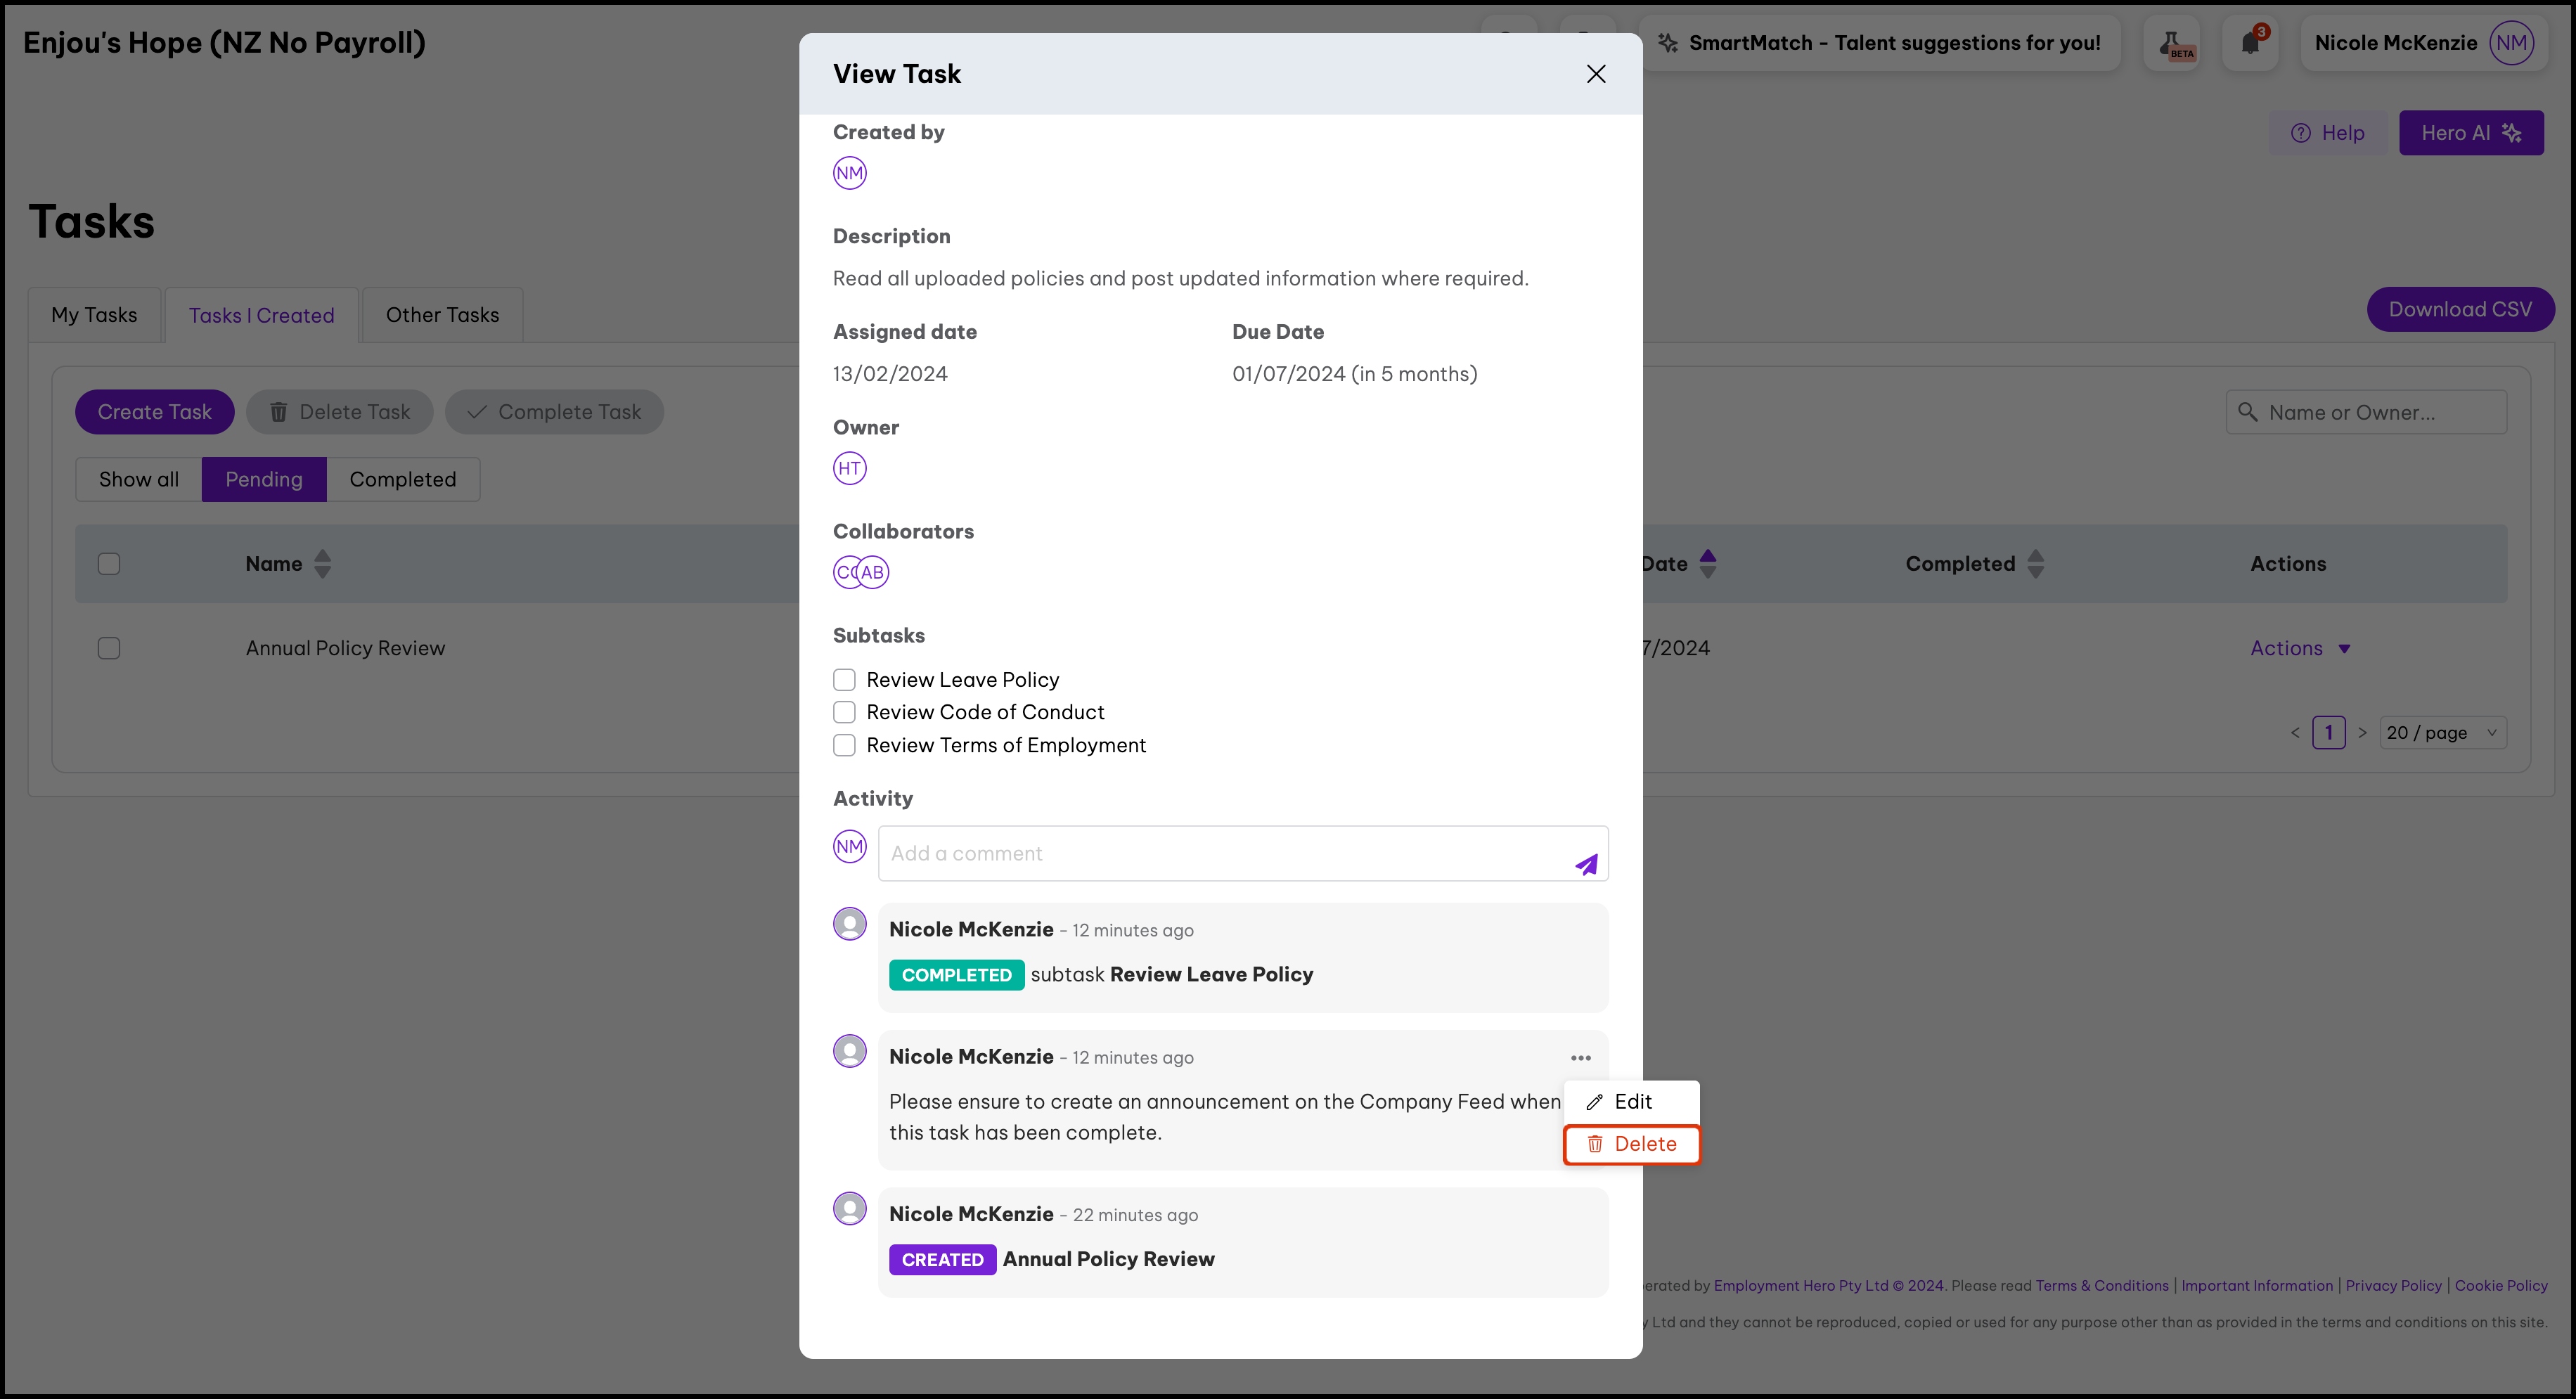Click the send comment paper plane icon
Image resolution: width=2576 pixels, height=1399 pixels.
click(1586, 865)
